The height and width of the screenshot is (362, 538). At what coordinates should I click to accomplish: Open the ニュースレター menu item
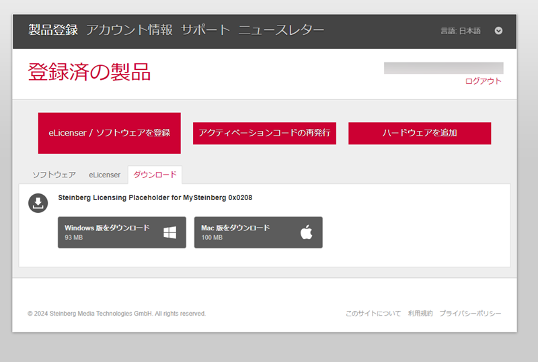click(x=281, y=30)
